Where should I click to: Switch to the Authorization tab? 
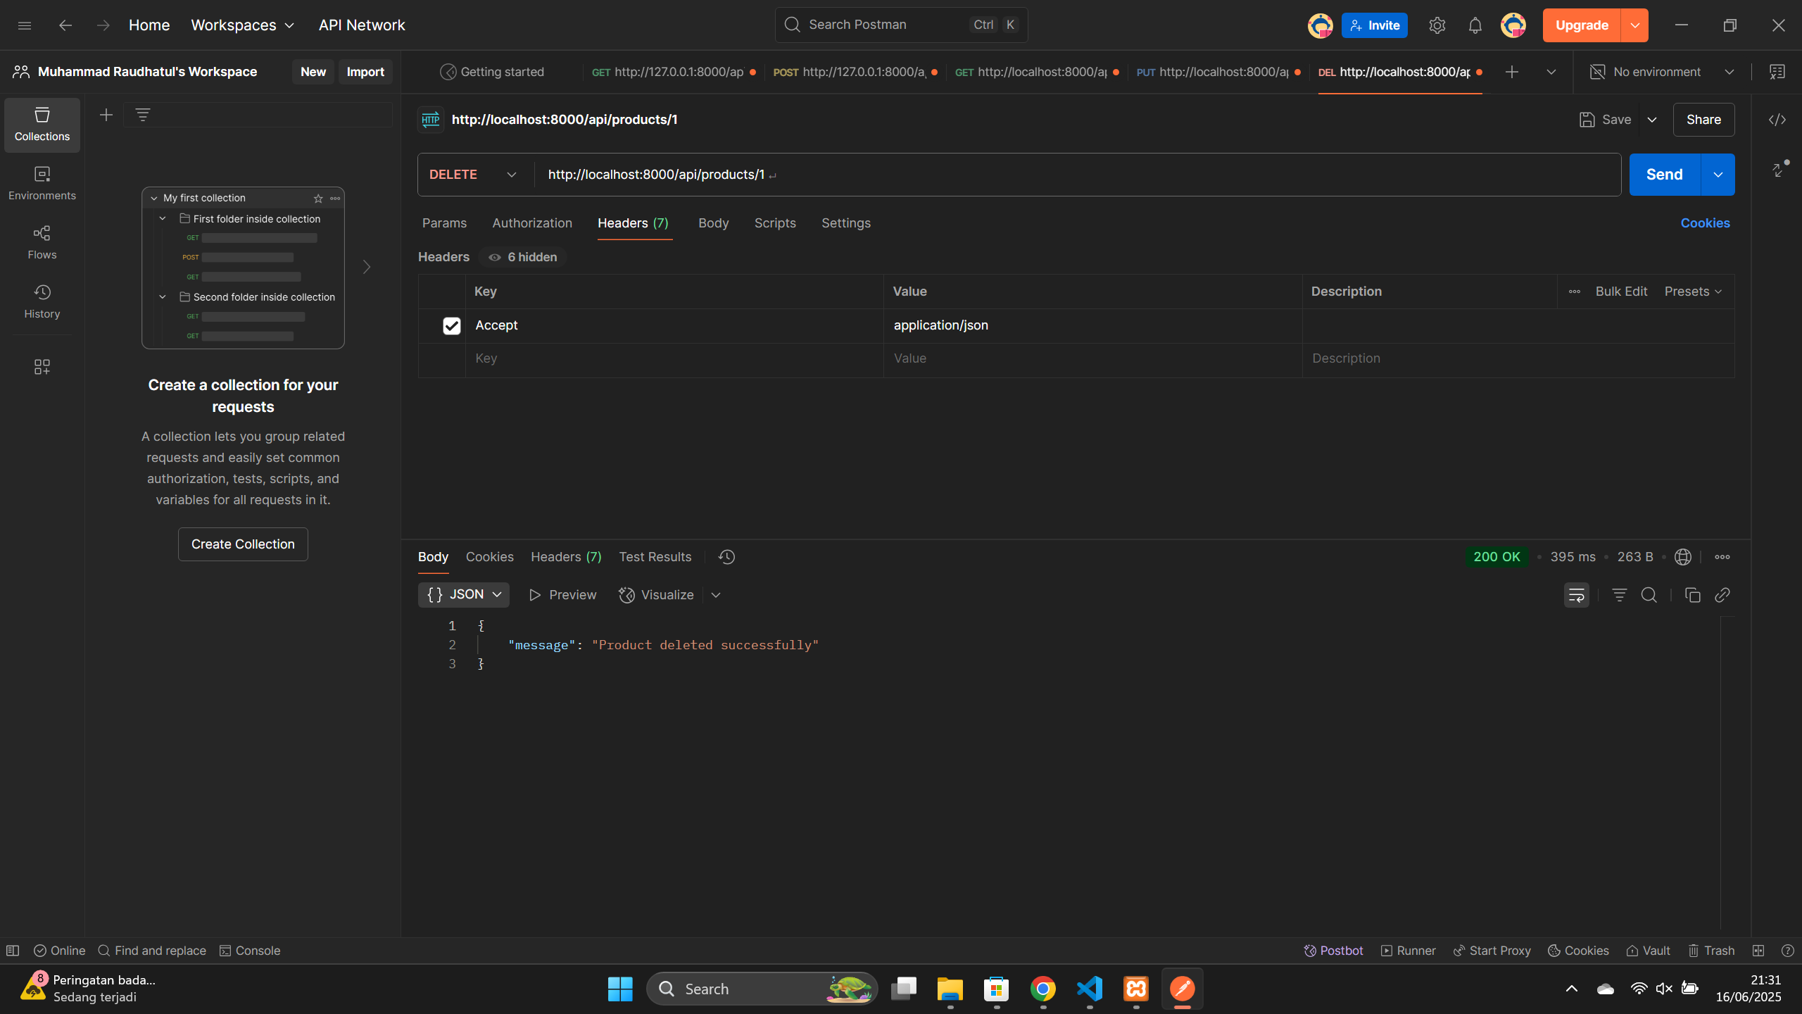(532, 223)
